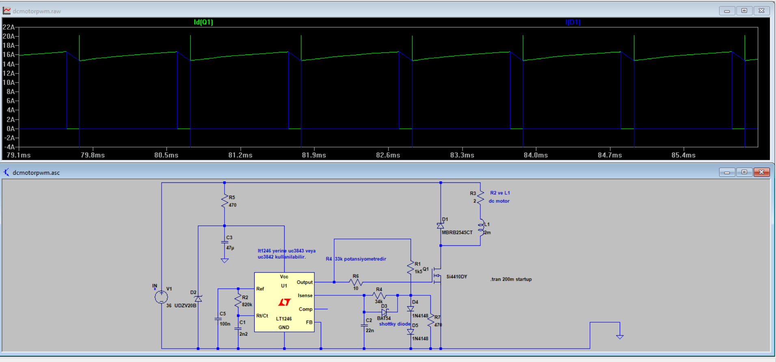This screenshot has width=776, height=362.
Task: Select resistor R4 34k
Action: [379, 295]
